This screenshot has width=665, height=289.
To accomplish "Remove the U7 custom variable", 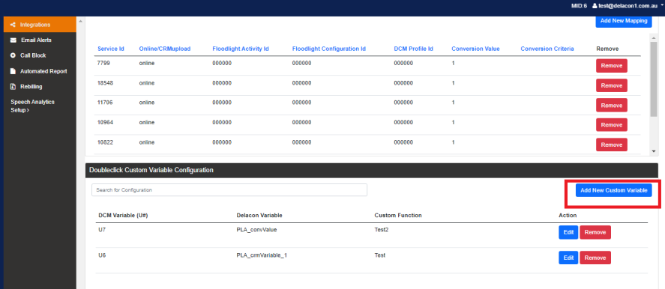I will pyautogui.click(x=595, y=232).
